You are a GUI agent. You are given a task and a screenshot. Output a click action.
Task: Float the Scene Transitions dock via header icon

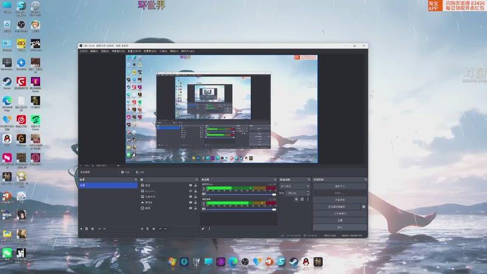point(309,180)
